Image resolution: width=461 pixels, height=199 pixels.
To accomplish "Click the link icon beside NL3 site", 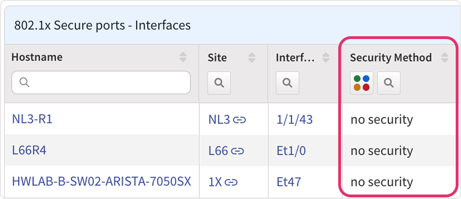I will [x=240, y=120].
